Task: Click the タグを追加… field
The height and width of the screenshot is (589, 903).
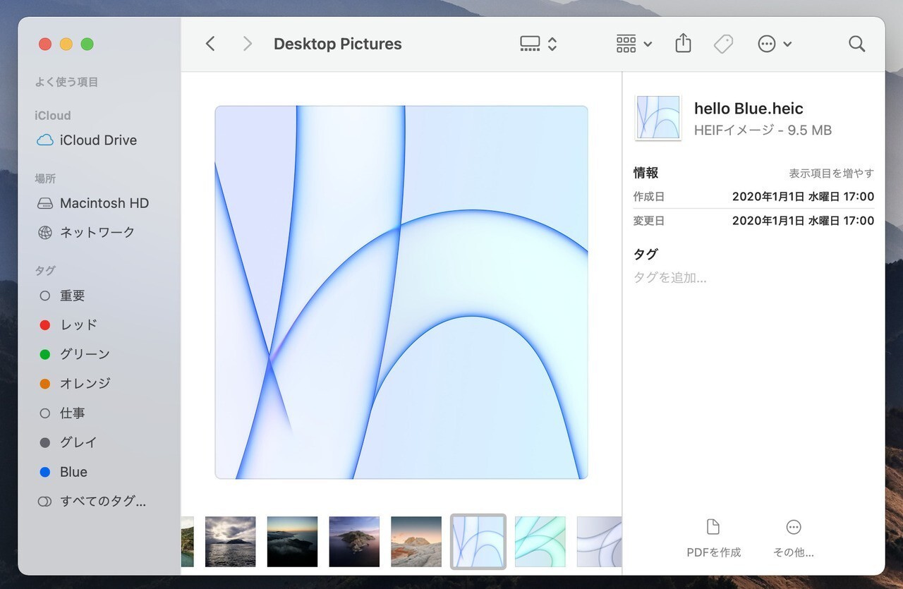Action: [x=670, y=278]
